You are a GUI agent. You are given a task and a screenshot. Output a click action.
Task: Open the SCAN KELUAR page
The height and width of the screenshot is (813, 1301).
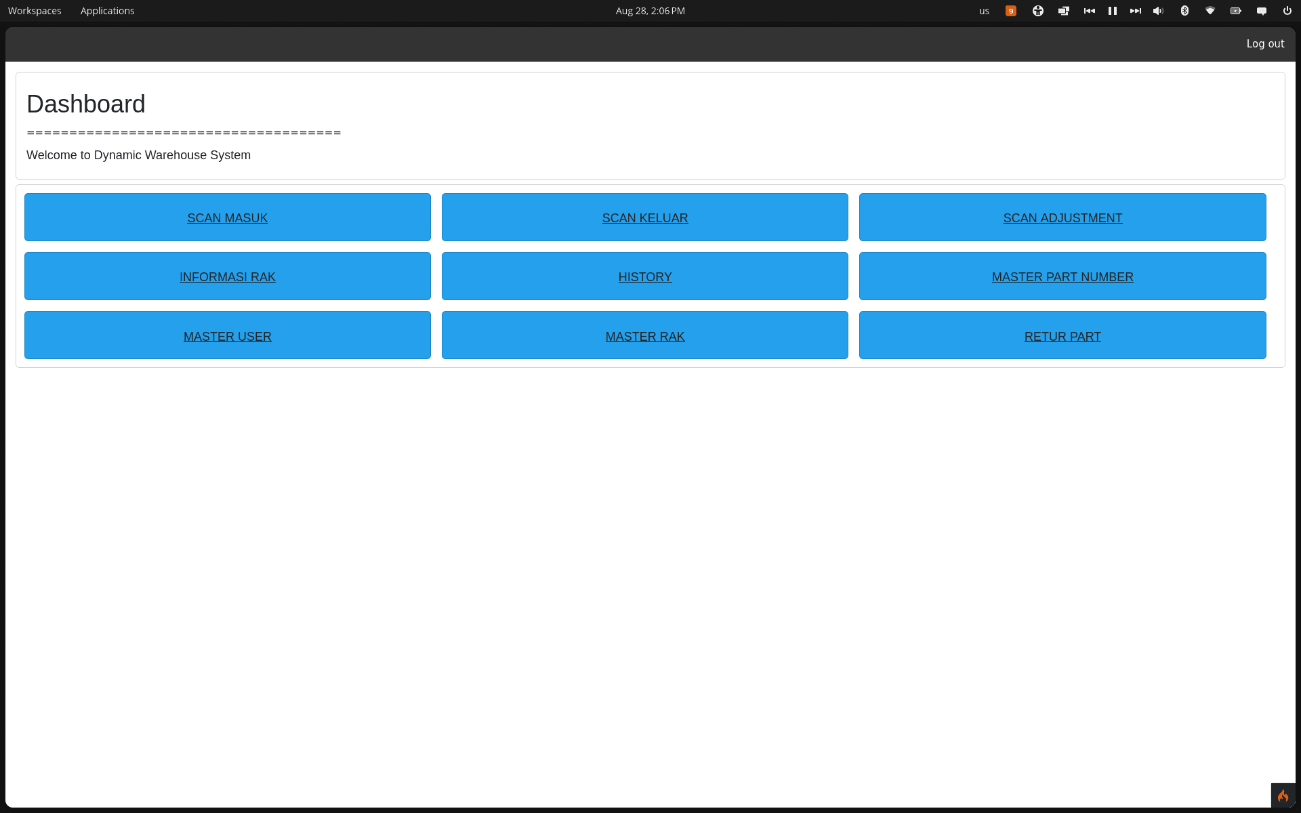point(644,217)
